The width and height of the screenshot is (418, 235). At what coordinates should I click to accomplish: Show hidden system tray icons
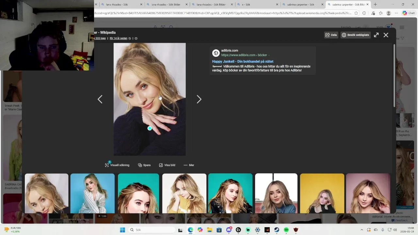[362, 230]
